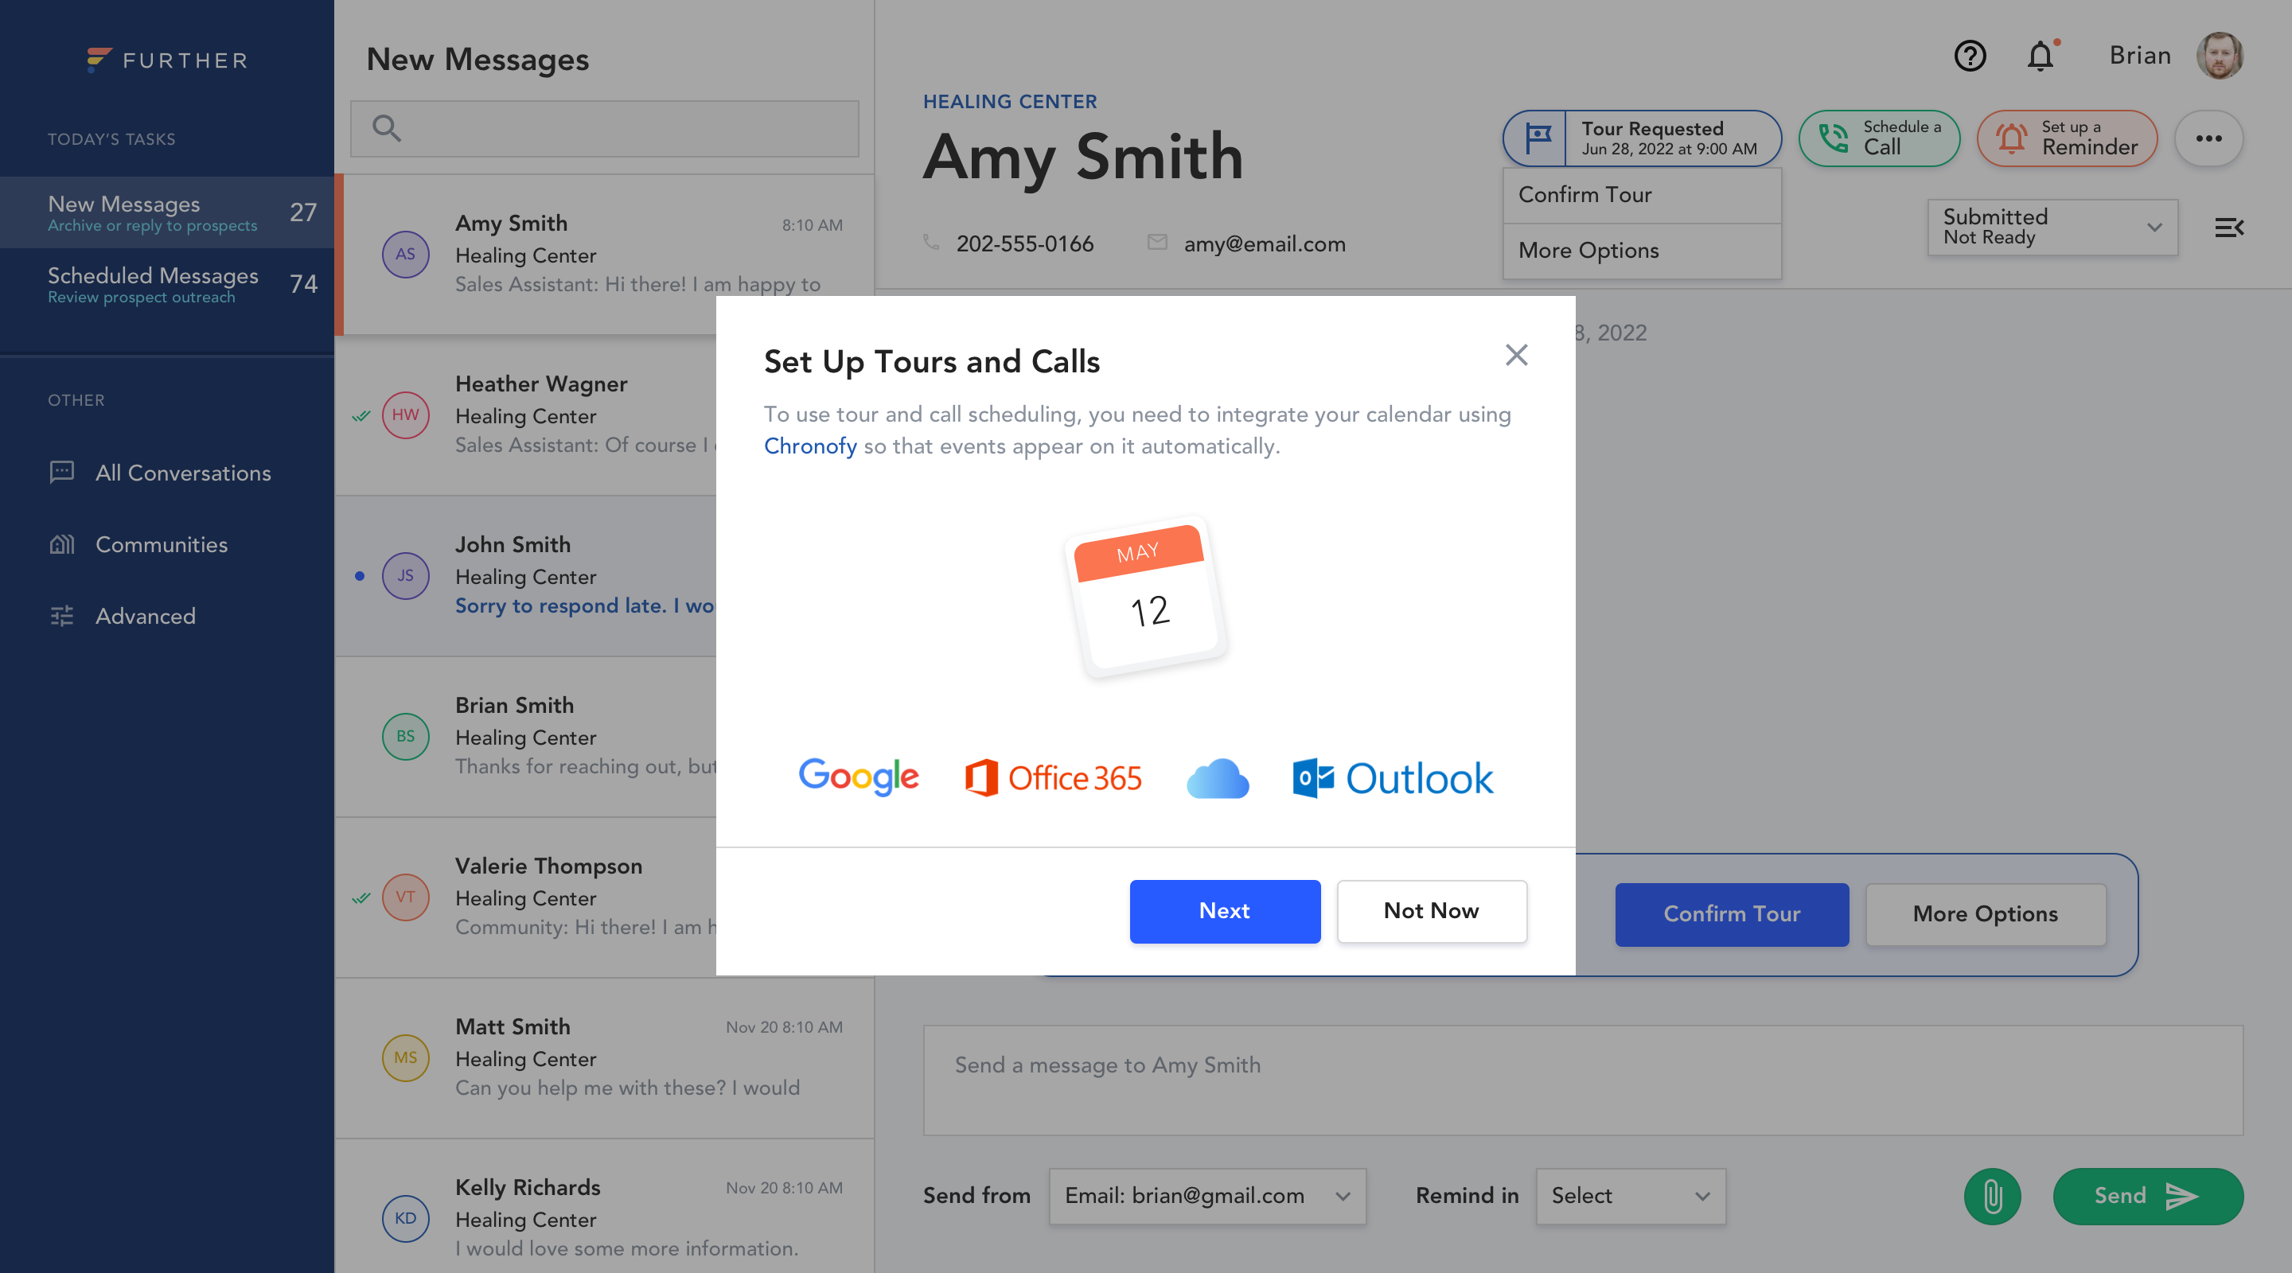
Task: Click the search magnifier icon
Action: pyautogui.click(x=386, y=128)
